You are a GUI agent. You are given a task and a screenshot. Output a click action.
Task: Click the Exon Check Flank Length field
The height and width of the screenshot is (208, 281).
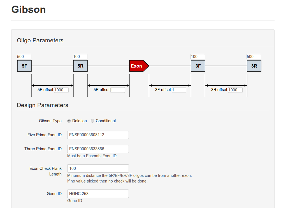(x=98, y=168)
